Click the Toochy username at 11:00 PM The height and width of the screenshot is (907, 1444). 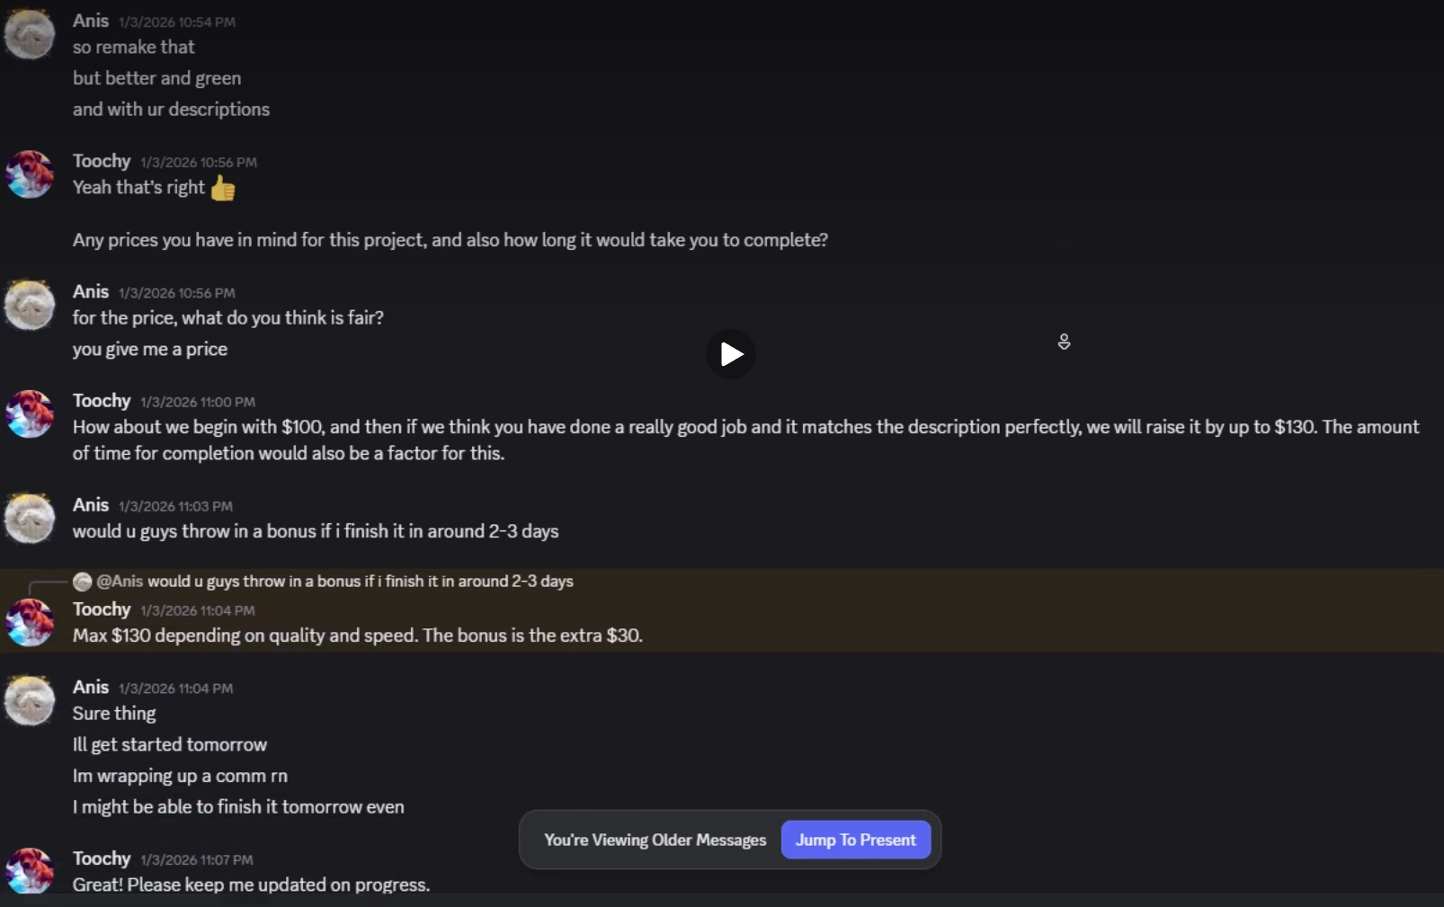[102, 401]
